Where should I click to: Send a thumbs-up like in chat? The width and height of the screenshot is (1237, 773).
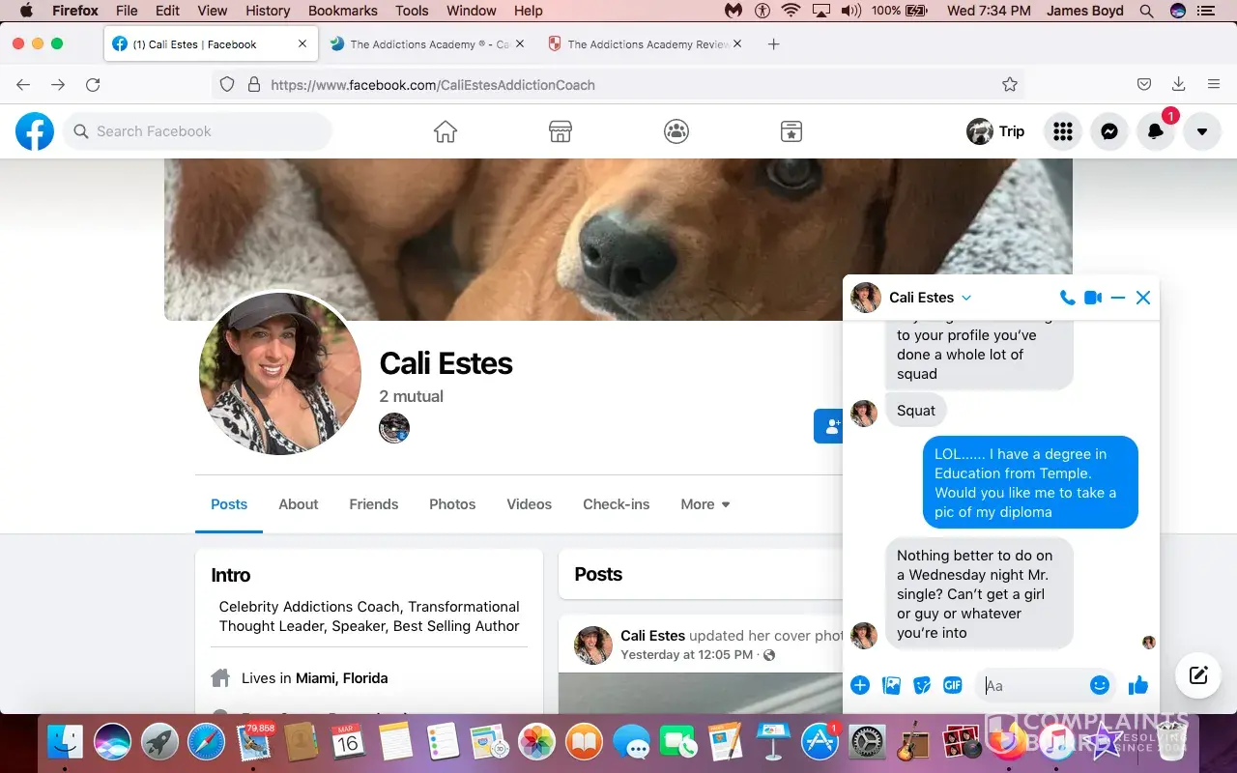(x=1138, y=685)
